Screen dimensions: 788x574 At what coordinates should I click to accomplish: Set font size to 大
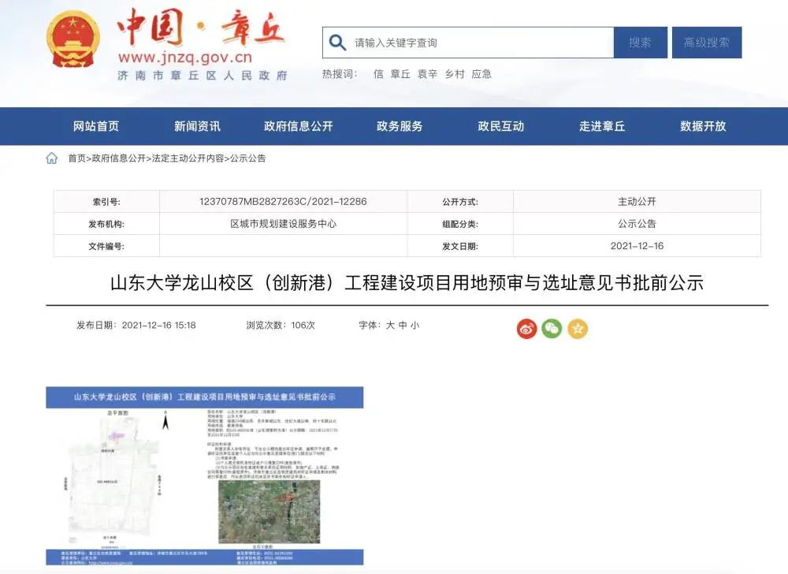tap(389, 325)
